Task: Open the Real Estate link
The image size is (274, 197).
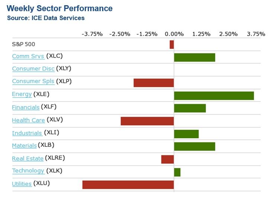Action: coord(28,158)
